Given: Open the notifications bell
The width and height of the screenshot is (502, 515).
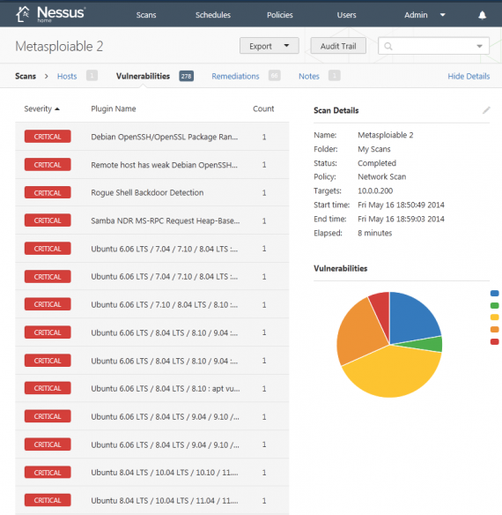Looking at the screenshot, I should click(482, 15).
